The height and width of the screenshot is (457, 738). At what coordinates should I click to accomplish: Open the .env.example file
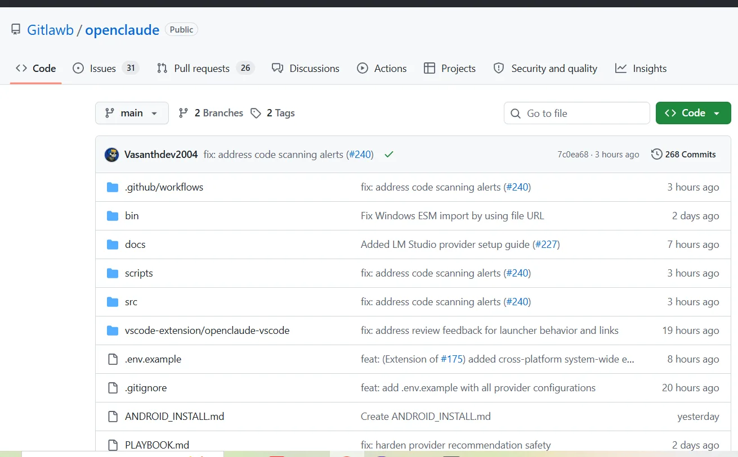click(x=153, y=359)
